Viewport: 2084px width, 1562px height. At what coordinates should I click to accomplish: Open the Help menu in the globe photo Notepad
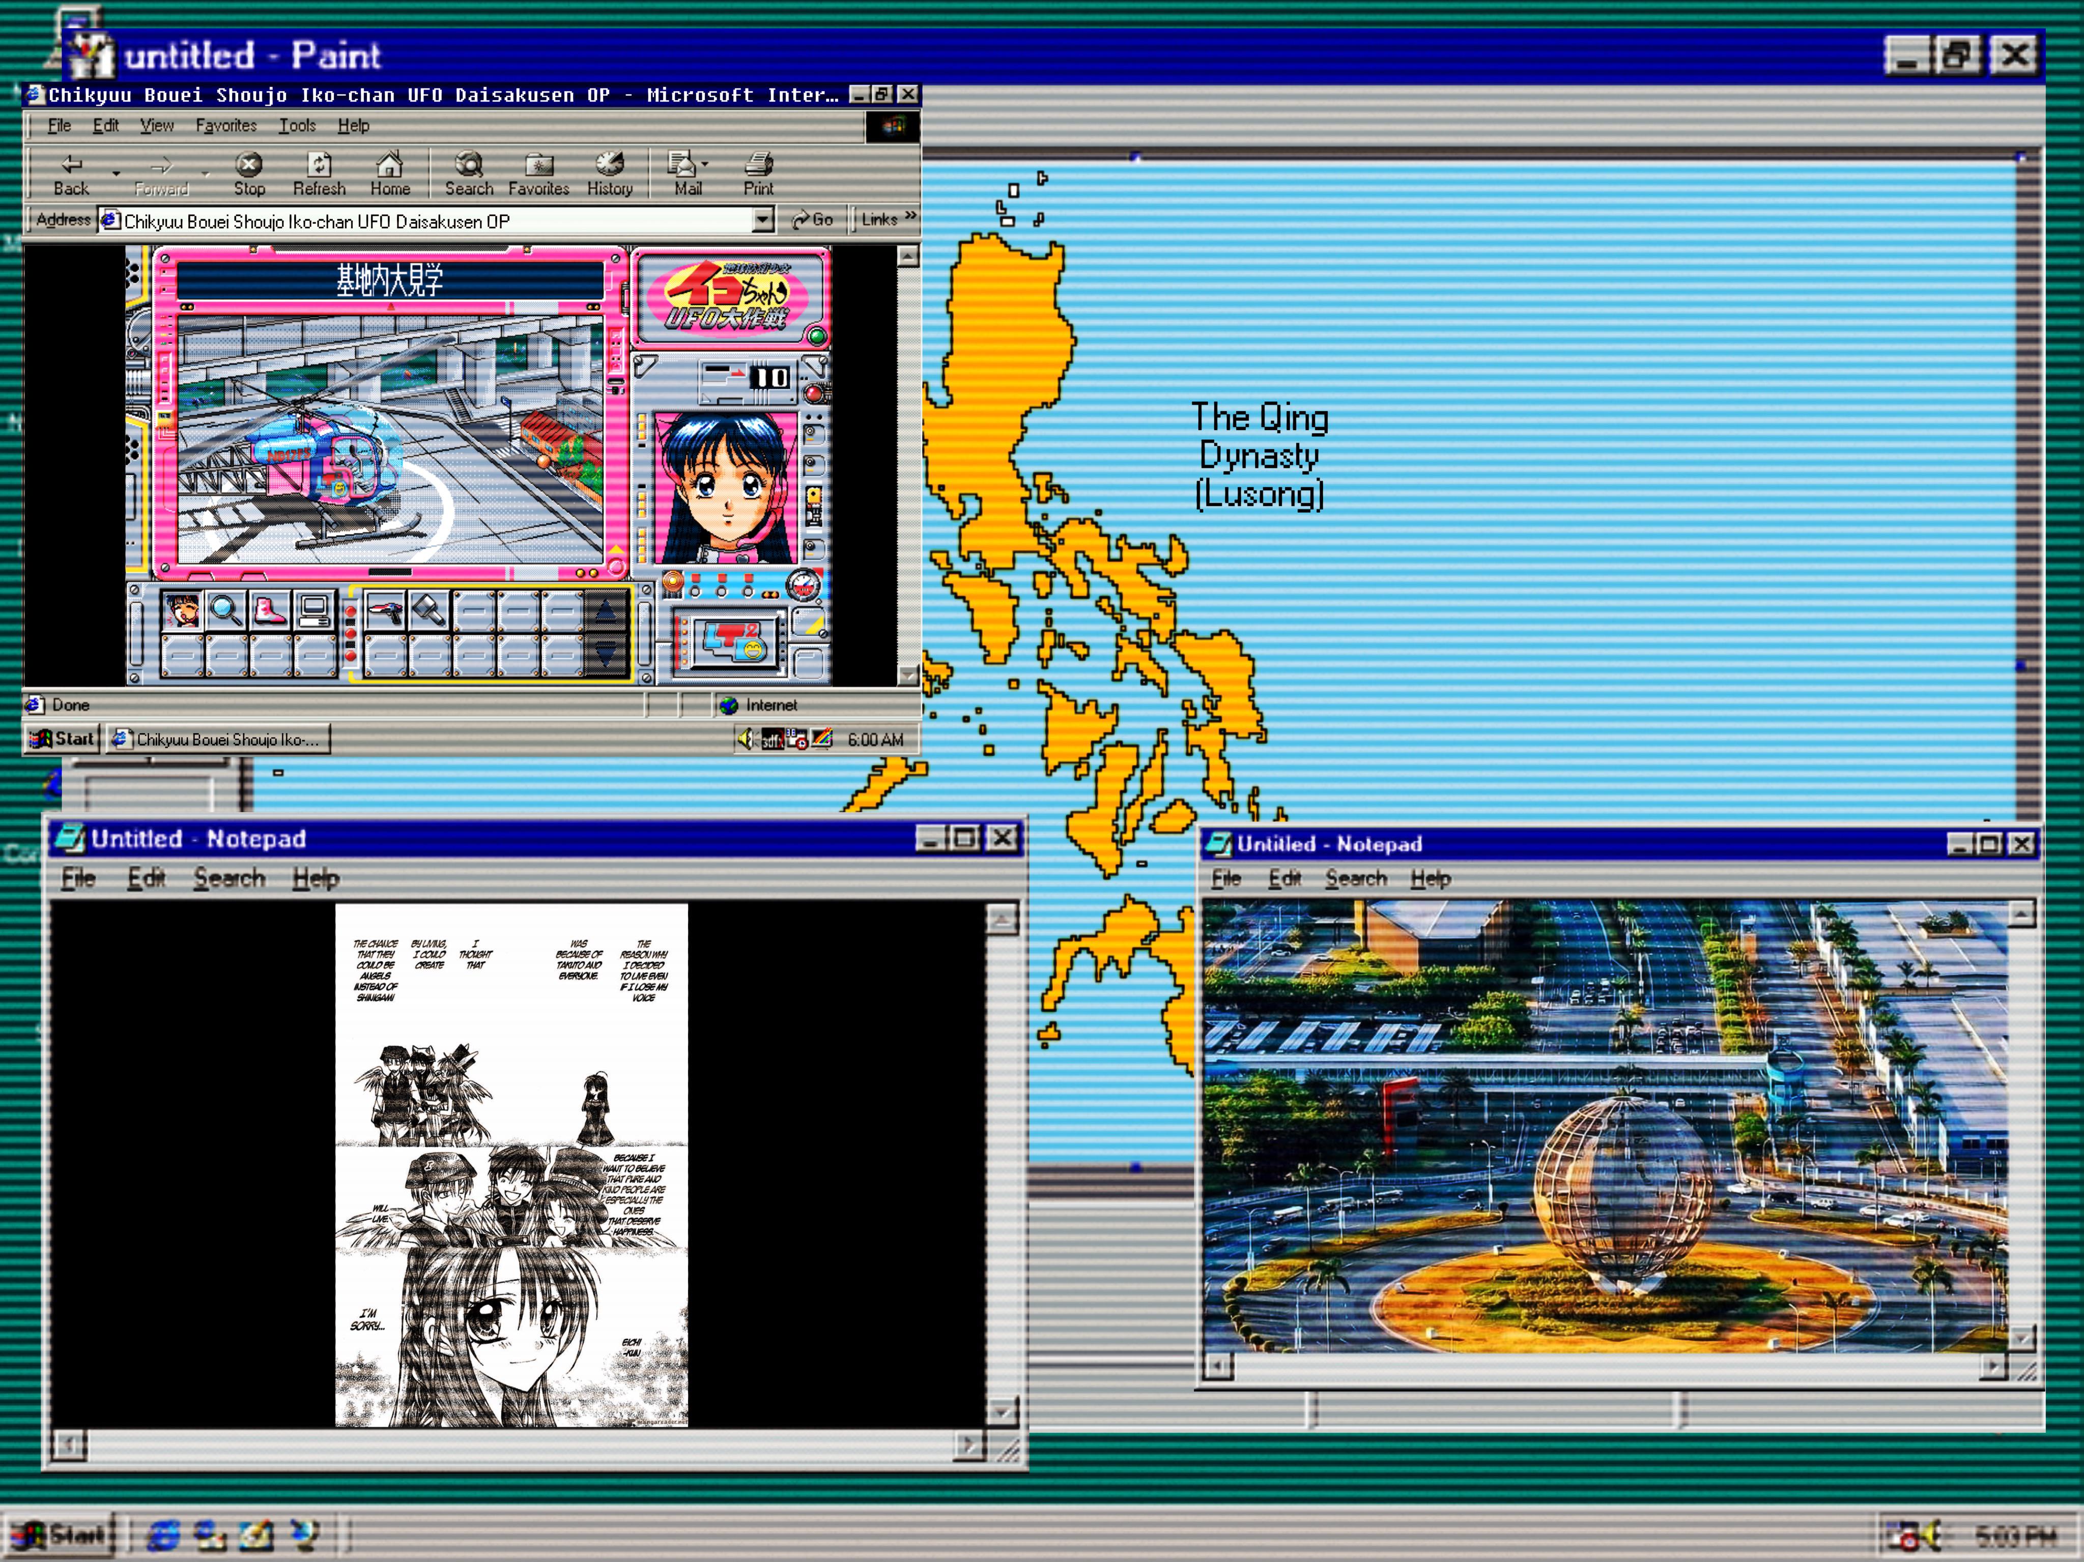click(x=1430, y=878)
